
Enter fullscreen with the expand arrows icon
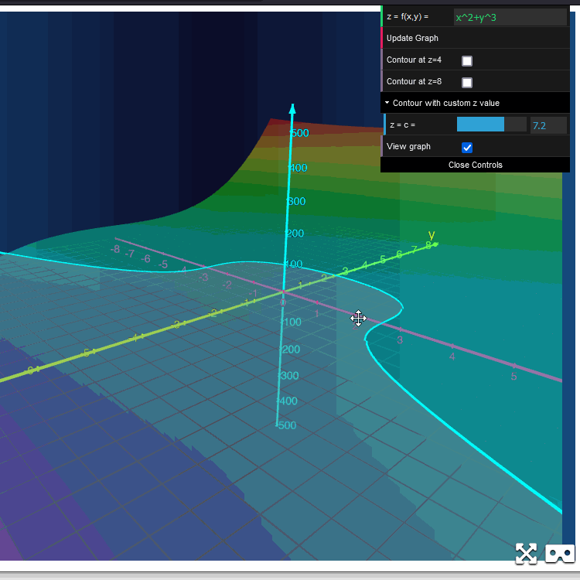(526, 553)
